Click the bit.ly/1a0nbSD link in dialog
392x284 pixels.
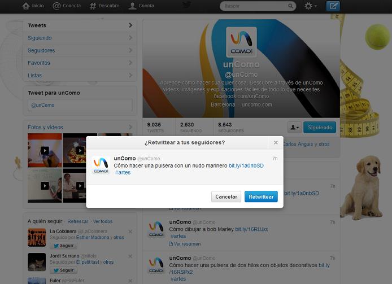pyautogui.click(x=245, y=165)
